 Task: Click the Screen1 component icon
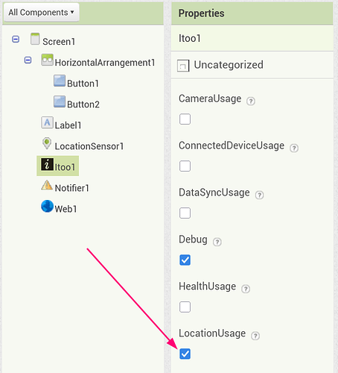tap(35, 39)
